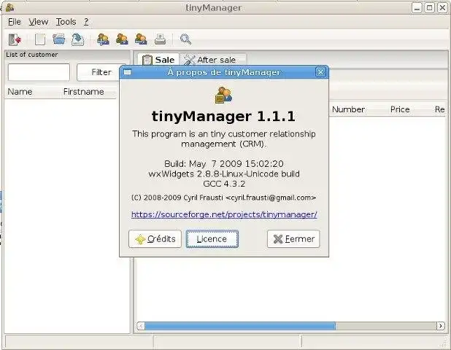Open the View menu
The height and width of the screenshot is (350, 451).
pos(38,22)
